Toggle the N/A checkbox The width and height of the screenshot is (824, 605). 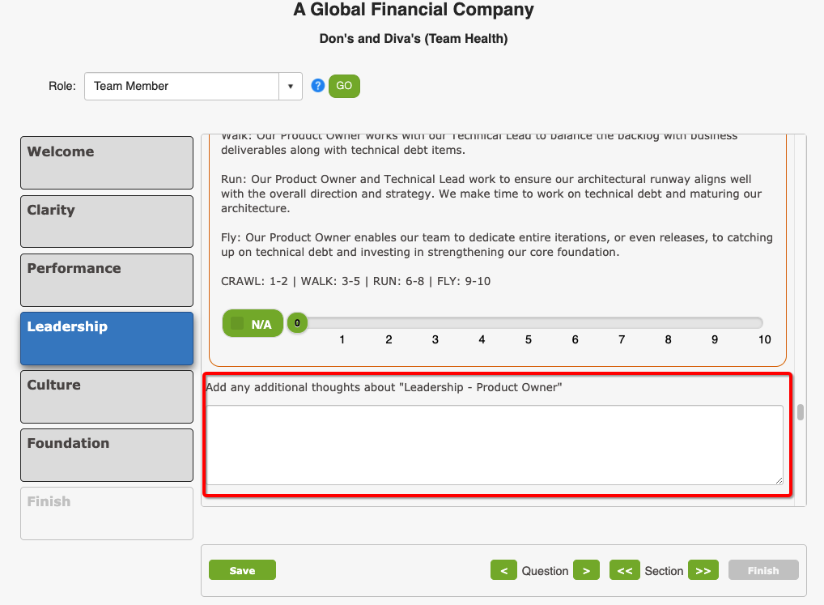click(237, 323)
